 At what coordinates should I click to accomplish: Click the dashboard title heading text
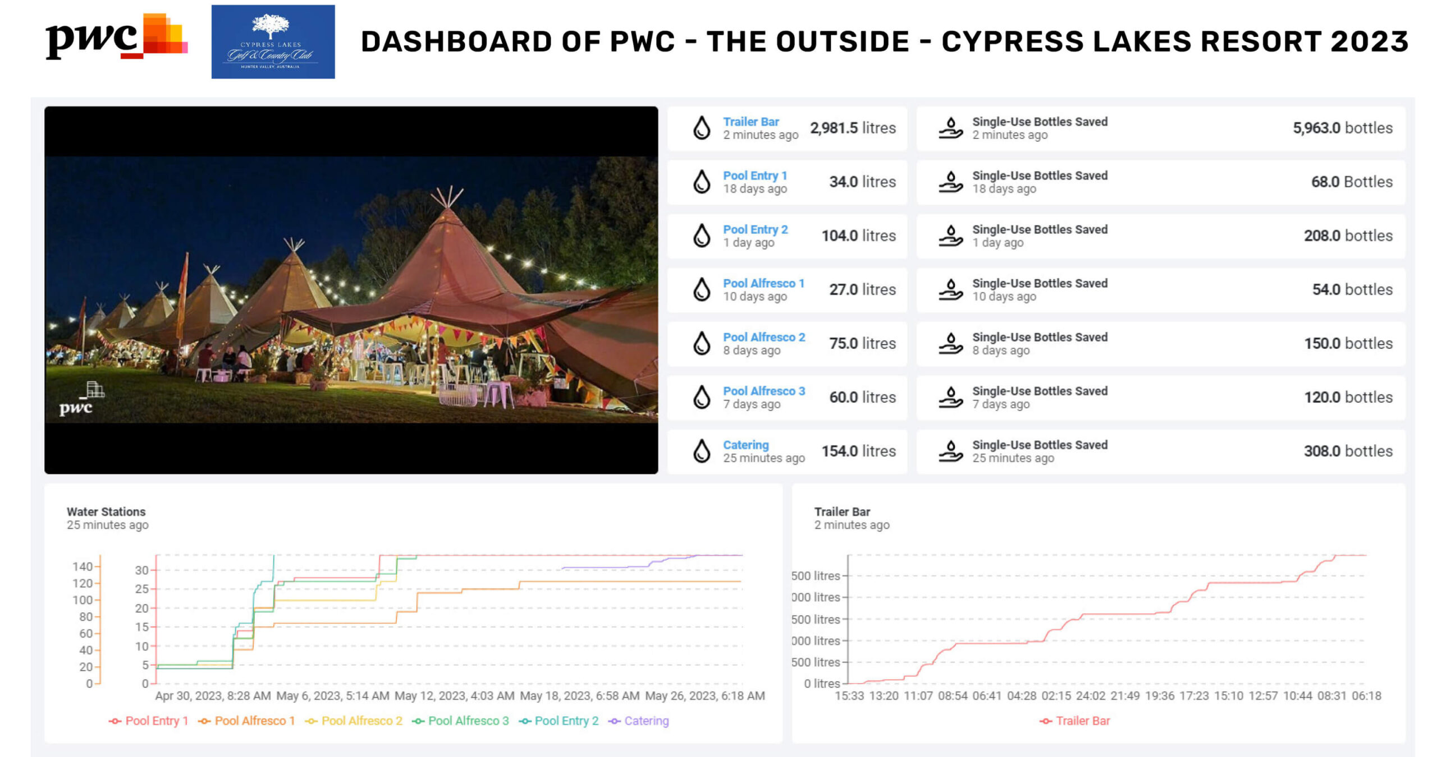[x=885, y=41]
